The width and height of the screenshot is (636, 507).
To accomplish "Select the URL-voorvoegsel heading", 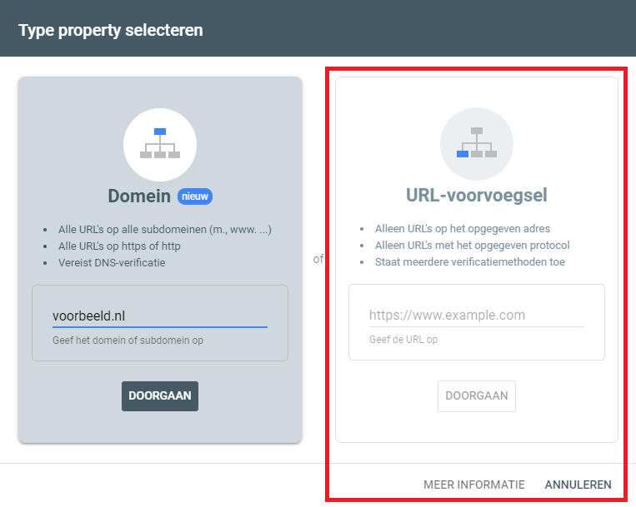I will point(477,196).
